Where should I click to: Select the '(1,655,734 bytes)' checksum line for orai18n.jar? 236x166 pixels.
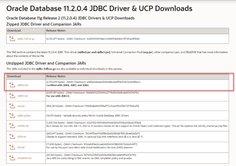tap(94, 123)
